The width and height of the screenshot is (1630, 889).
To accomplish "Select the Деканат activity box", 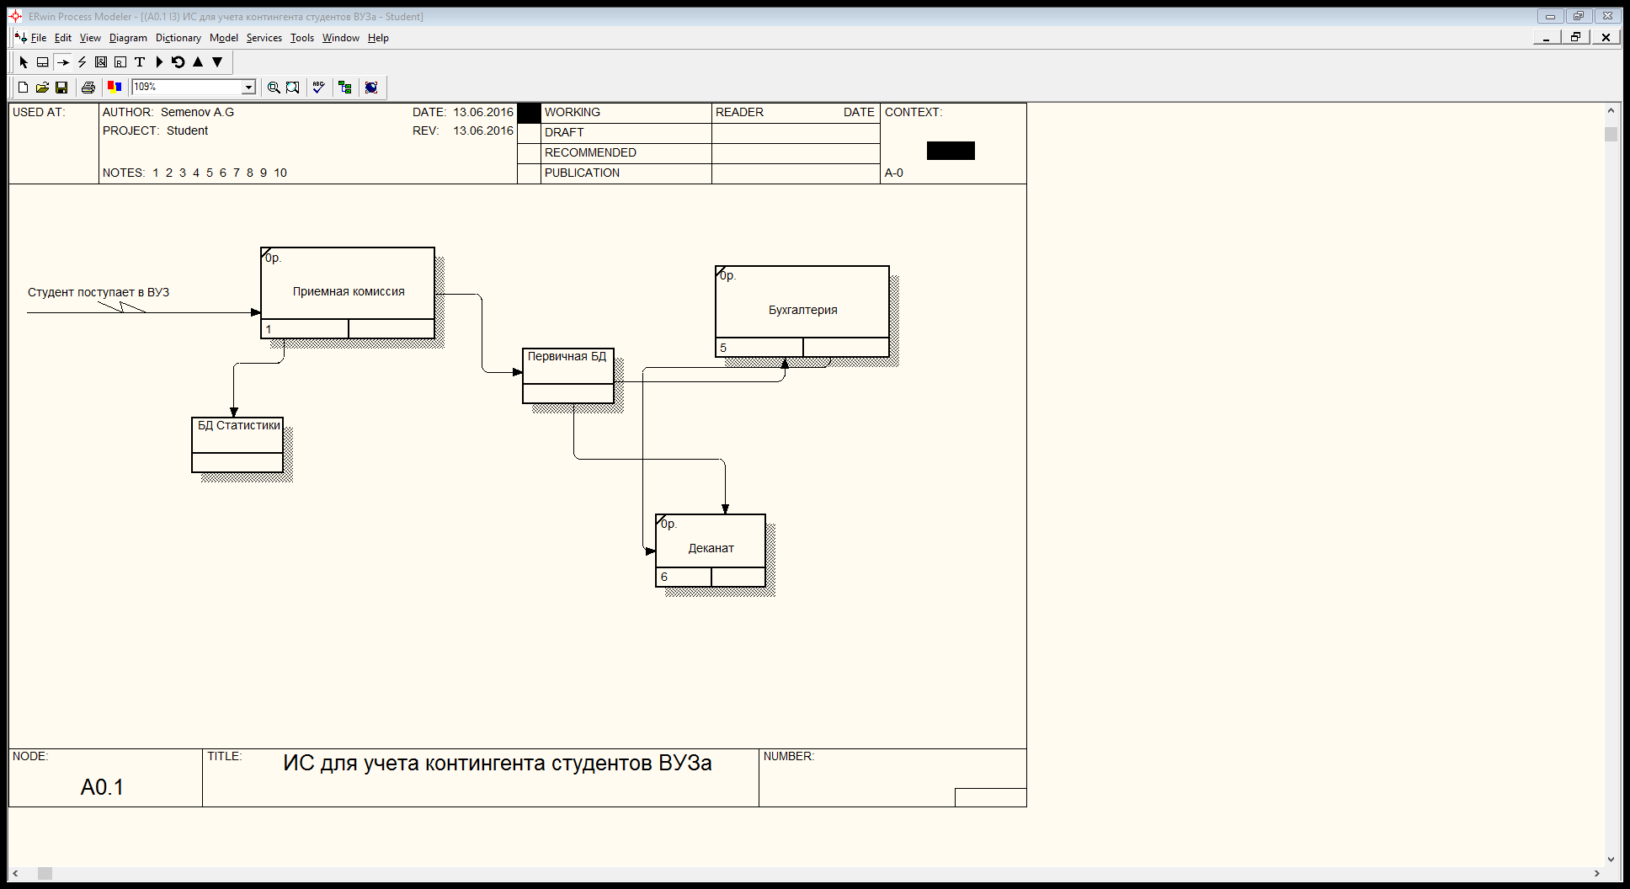I will tap(711, 549).
